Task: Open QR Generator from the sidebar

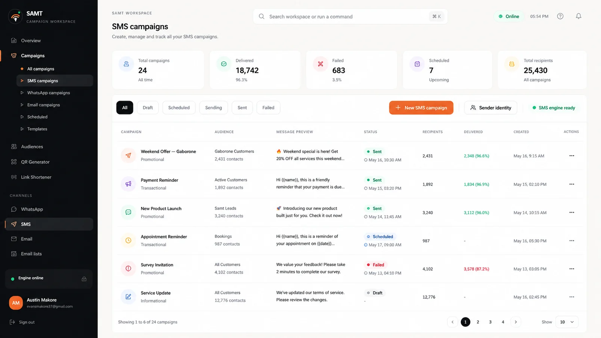Action: (49, 162)
